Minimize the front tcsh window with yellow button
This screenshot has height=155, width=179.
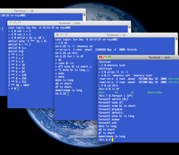pos(105,57)
